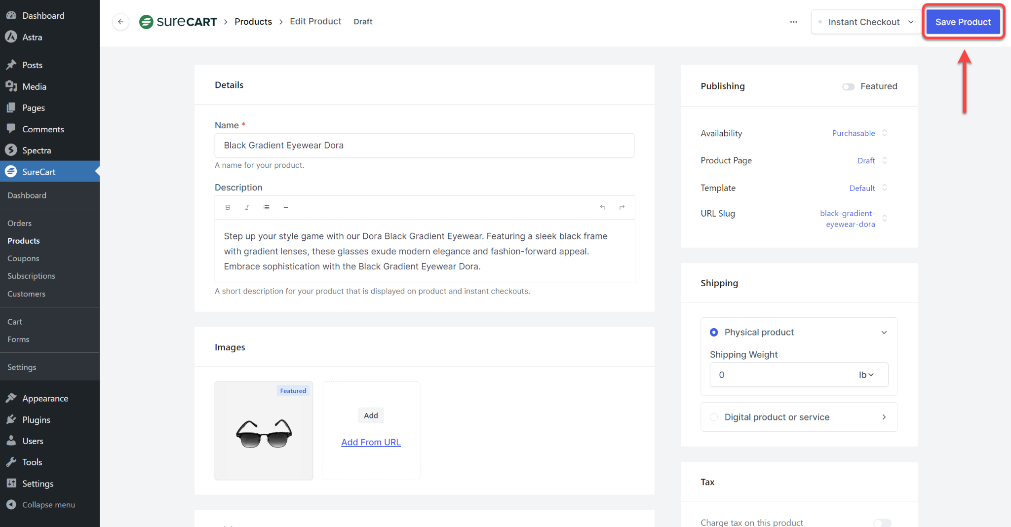Click the Save Product button
Viewport: 1011px width, 527px height.
click(963, 22)
